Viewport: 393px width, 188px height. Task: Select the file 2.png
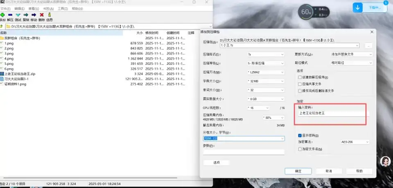[x=9, y=48]
